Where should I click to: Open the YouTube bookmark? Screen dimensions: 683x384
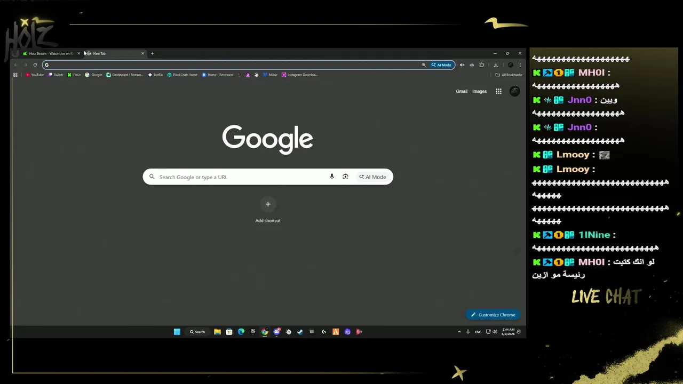(x=35, y=75)
